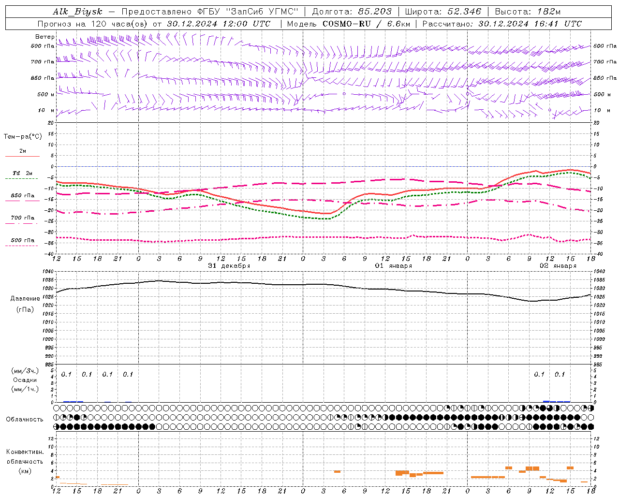619x495 pixels.
Task: Click the 'Облачность' cloudiness label
Action: click(25, 420)
